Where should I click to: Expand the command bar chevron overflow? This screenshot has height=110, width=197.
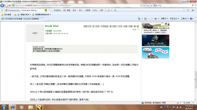pos(196,18)
